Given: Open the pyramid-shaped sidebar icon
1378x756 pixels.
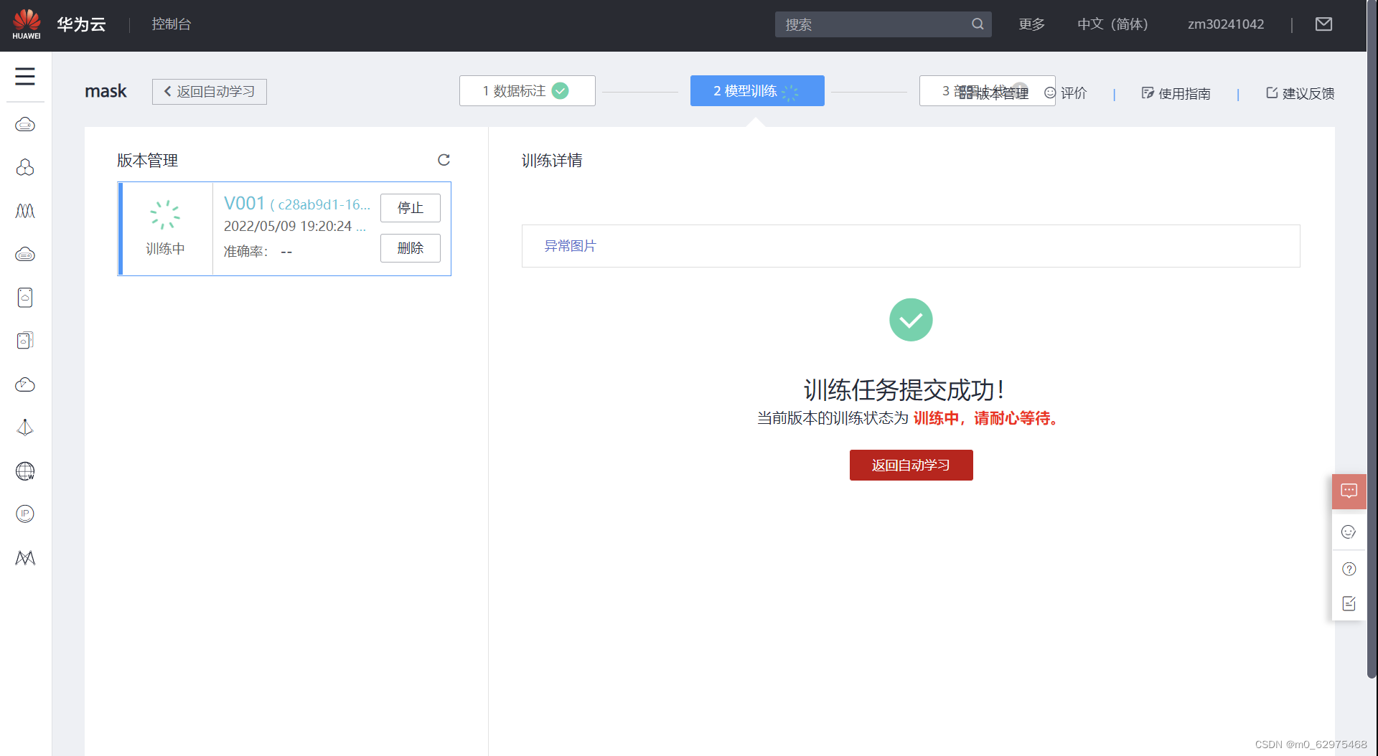Looking at the screenshot, I should pyautogui.click(x=25, y=427).
